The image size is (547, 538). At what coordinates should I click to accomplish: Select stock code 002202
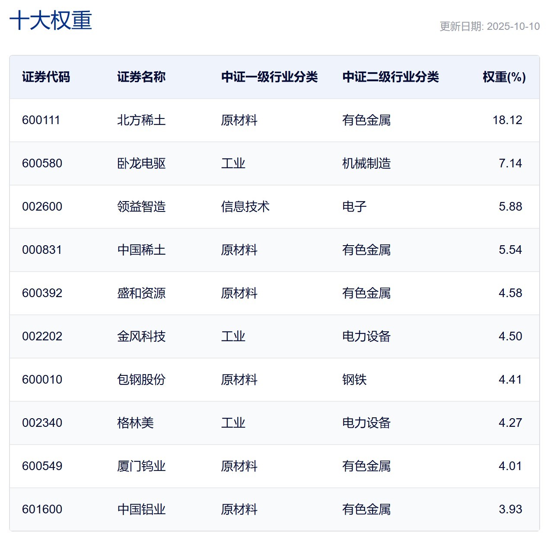coord(42,336)
